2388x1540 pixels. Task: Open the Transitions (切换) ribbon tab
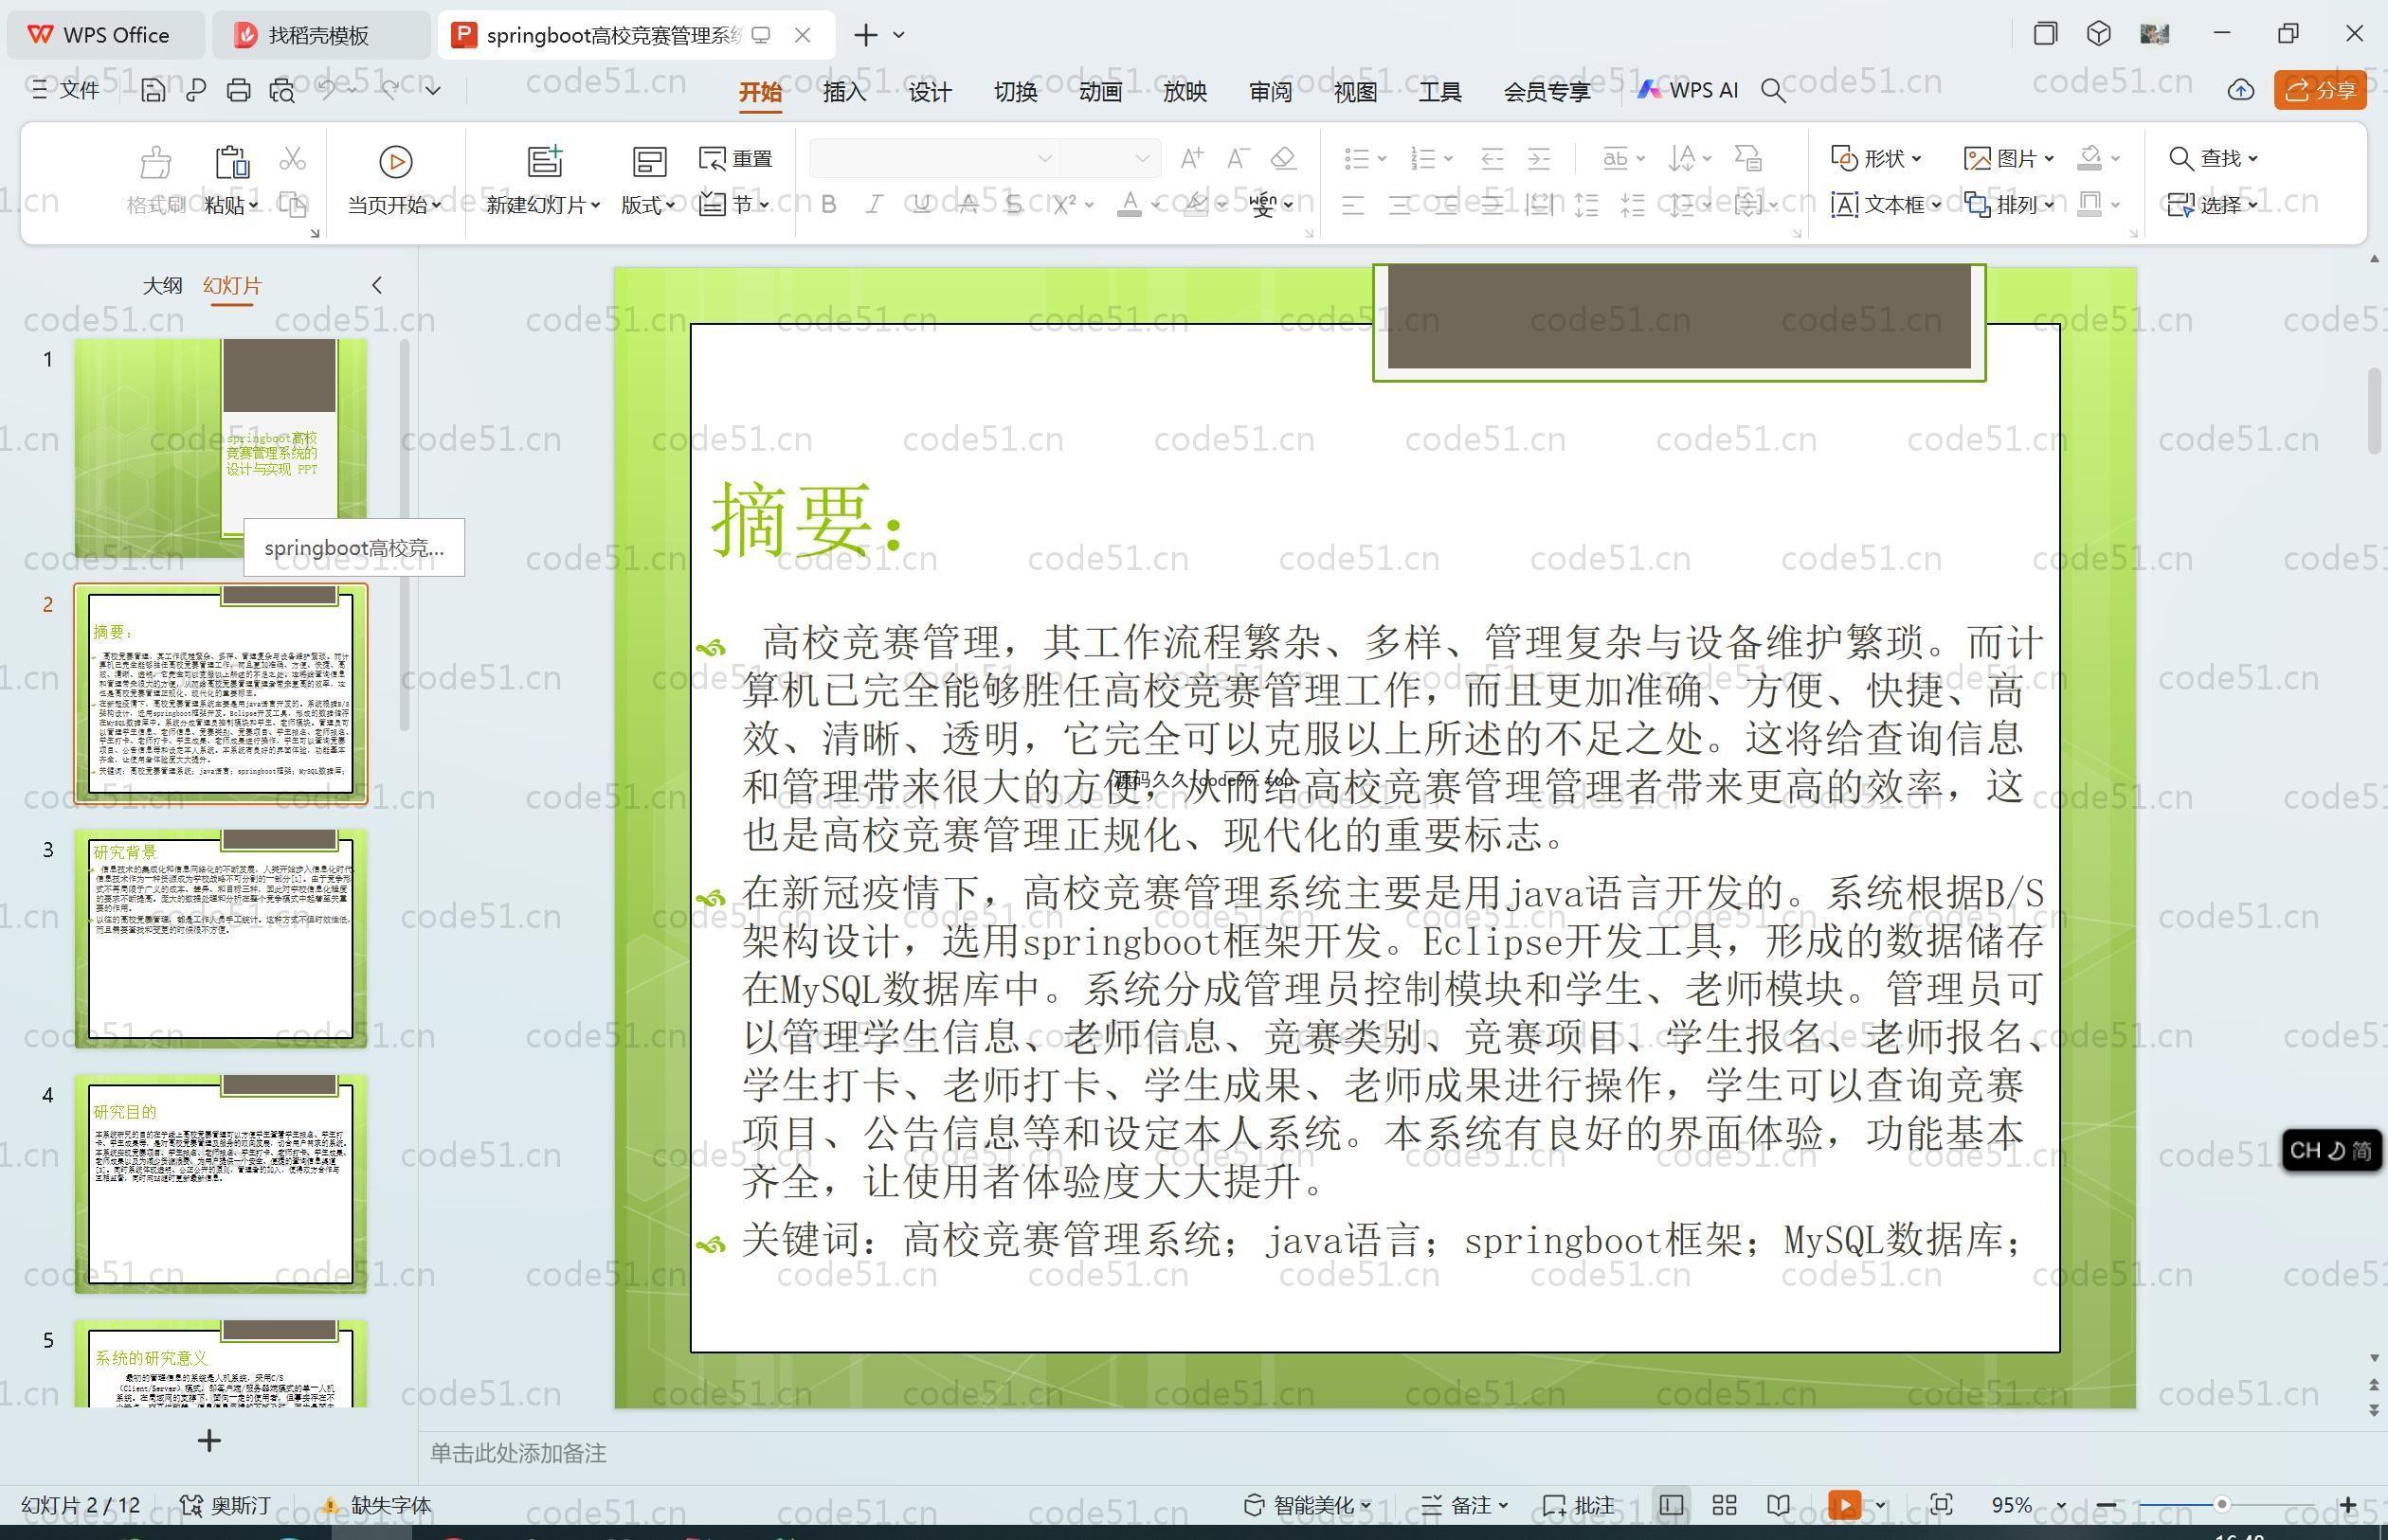1016,92
